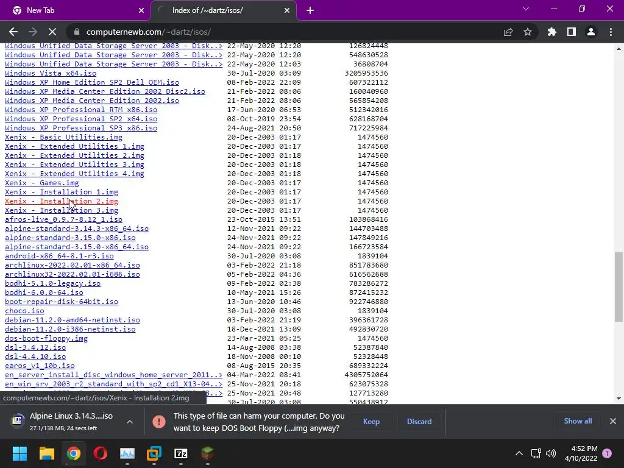Viewport: 624px width, 468px height.
Task: Open the network status tray icon
Action: pyautogui.click(x=536, y=453)
